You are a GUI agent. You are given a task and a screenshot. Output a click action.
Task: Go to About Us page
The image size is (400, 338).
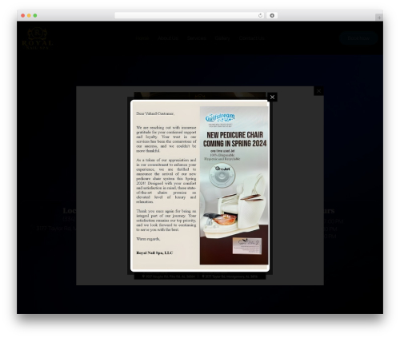[168, 38]
